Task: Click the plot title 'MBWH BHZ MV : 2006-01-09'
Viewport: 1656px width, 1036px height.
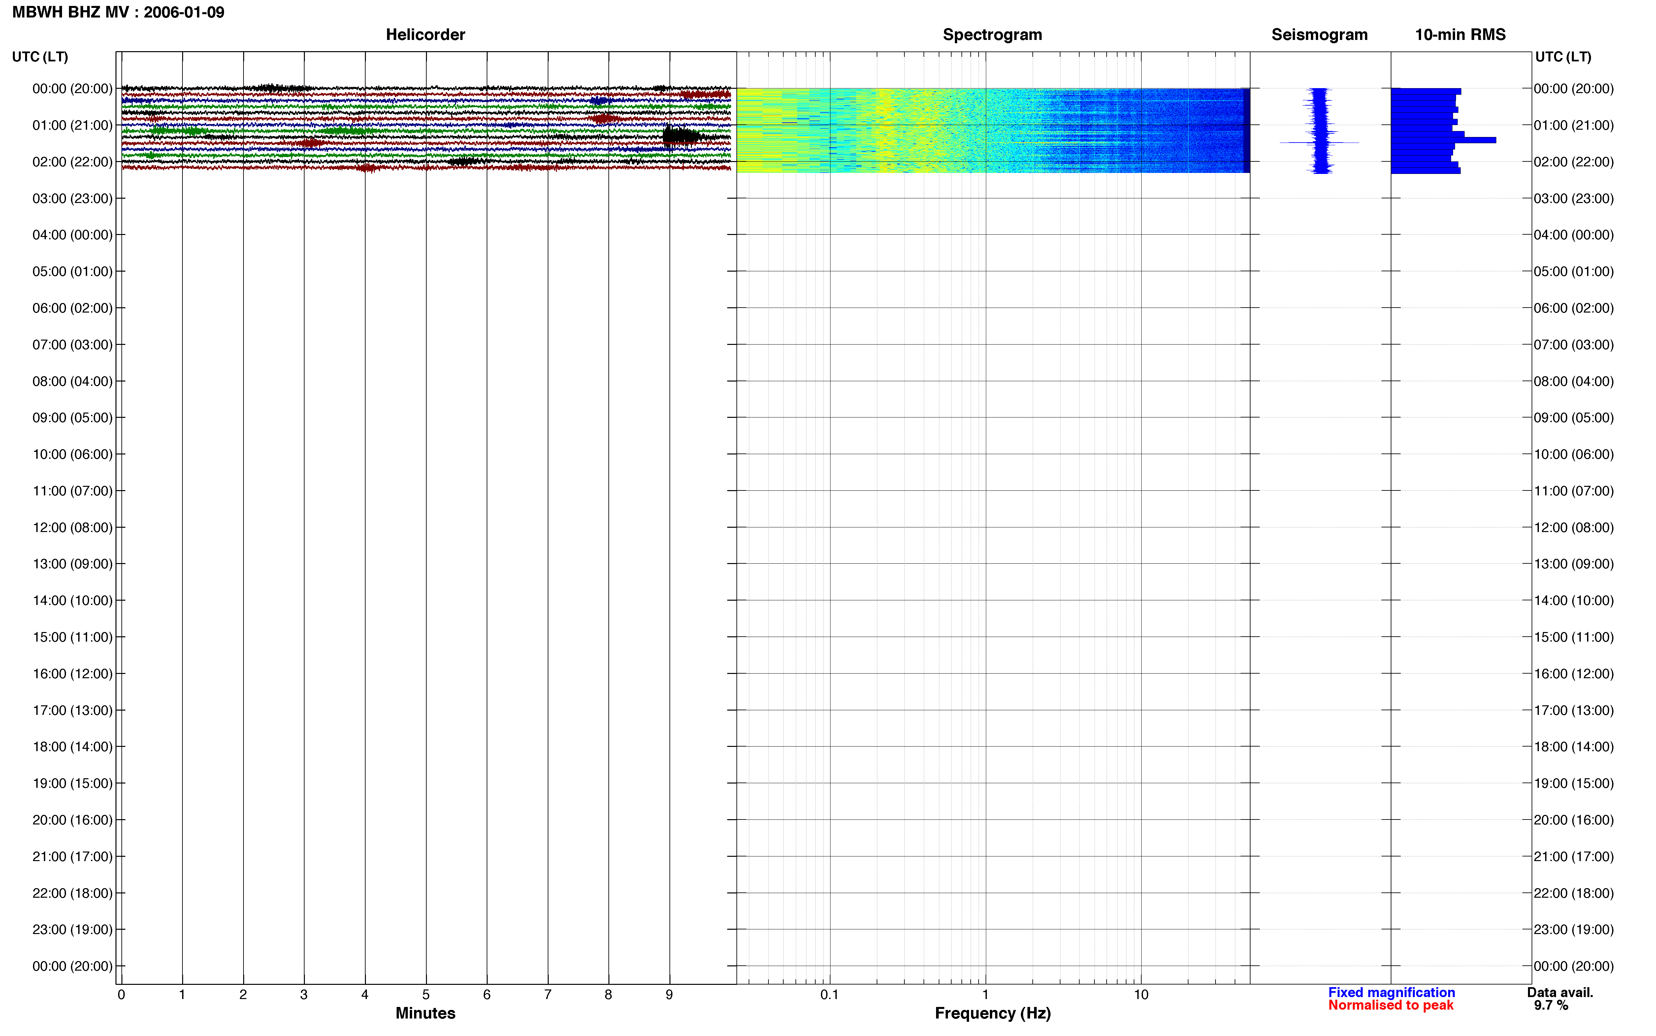Action: click(118, 12)
